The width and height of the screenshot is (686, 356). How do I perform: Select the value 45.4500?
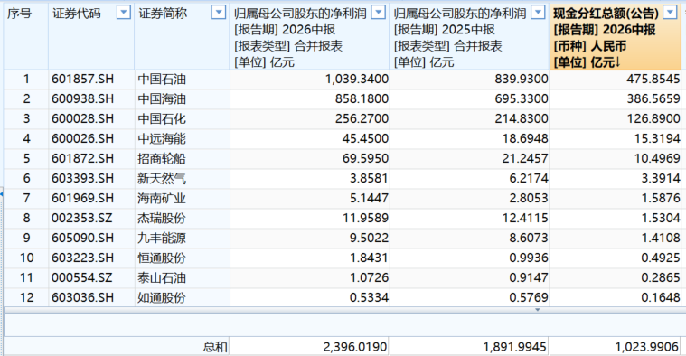tap(365, 138)
